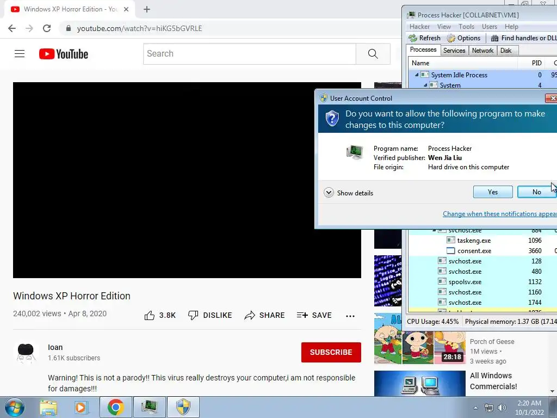
Task: Click No in the UAC dialog
Action: (537, 192)
